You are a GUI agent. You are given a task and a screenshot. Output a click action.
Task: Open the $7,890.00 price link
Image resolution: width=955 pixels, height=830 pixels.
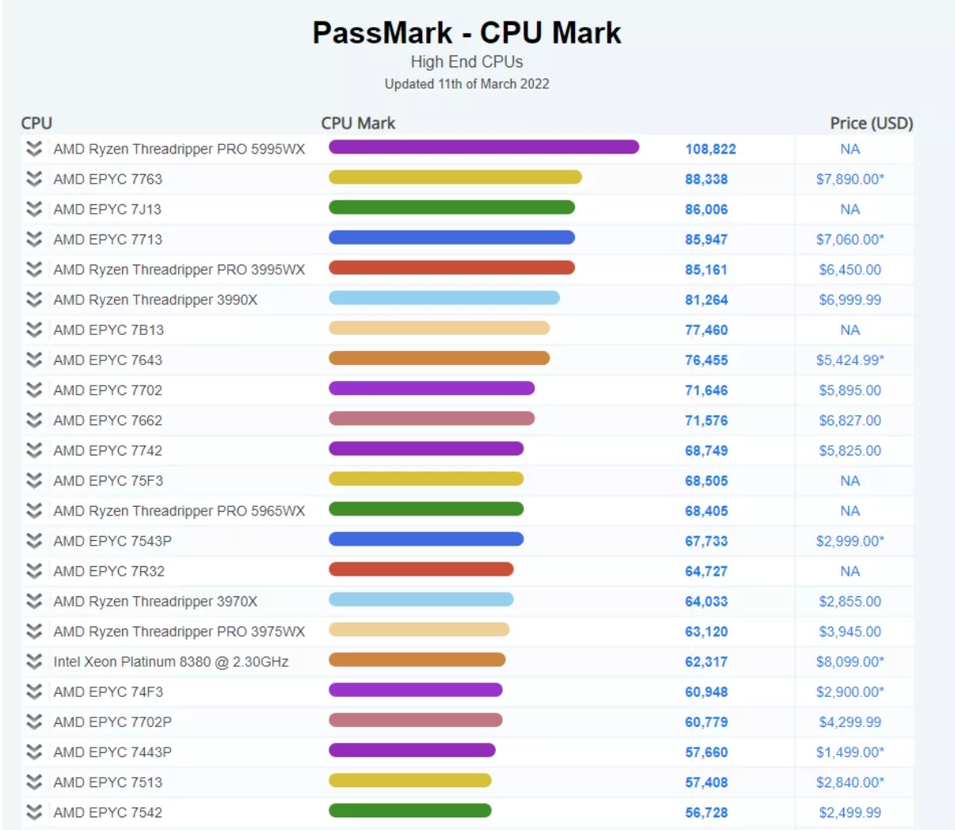click(851, 179)
